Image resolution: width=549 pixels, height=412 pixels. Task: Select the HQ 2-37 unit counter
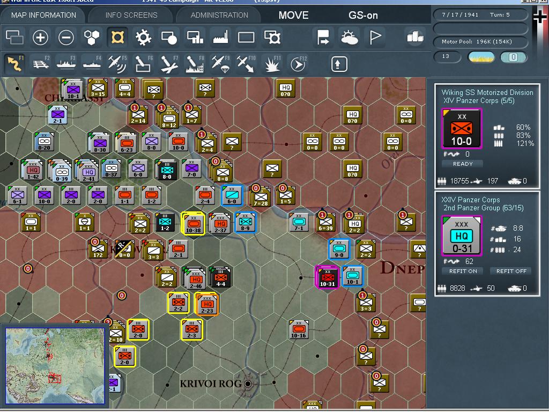coord(220,223)
